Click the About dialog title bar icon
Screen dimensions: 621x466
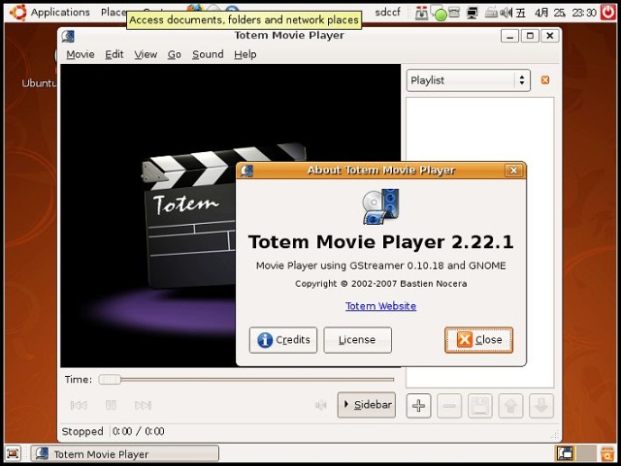tap(246, 171)
